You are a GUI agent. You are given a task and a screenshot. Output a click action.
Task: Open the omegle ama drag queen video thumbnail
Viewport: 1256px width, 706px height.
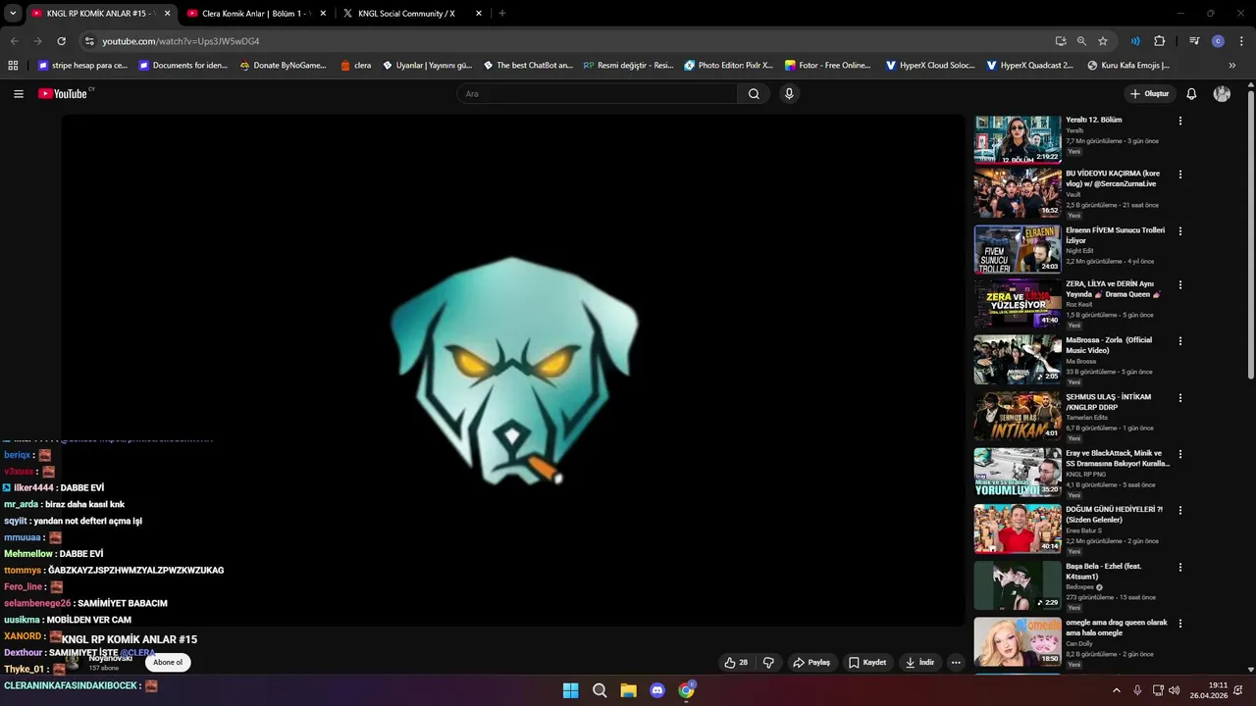tap(1018, 641)
